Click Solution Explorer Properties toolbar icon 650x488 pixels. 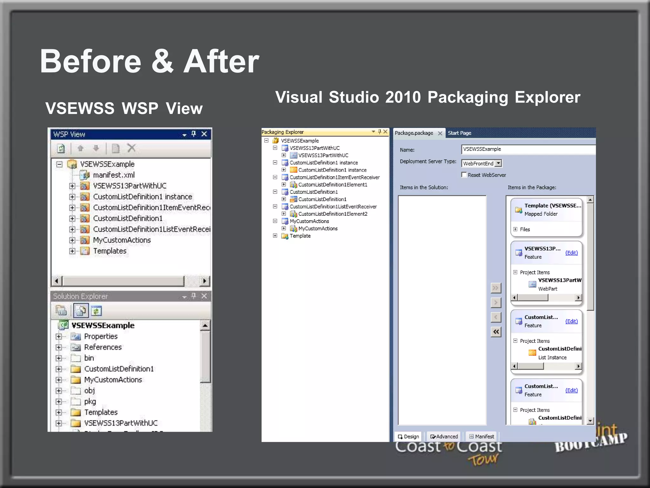click(61, 310)
